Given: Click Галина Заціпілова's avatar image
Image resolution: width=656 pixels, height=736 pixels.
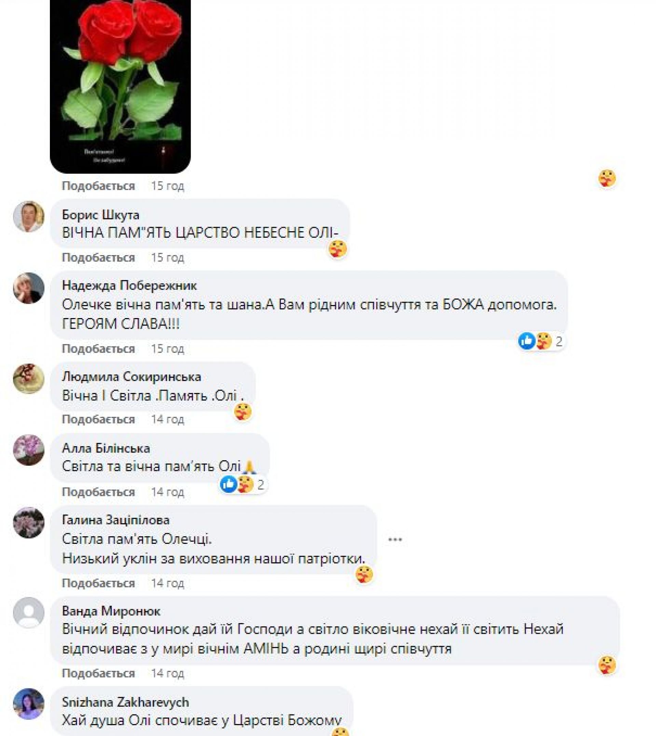Looking at the screenshot, I should (x=28, y=523).
